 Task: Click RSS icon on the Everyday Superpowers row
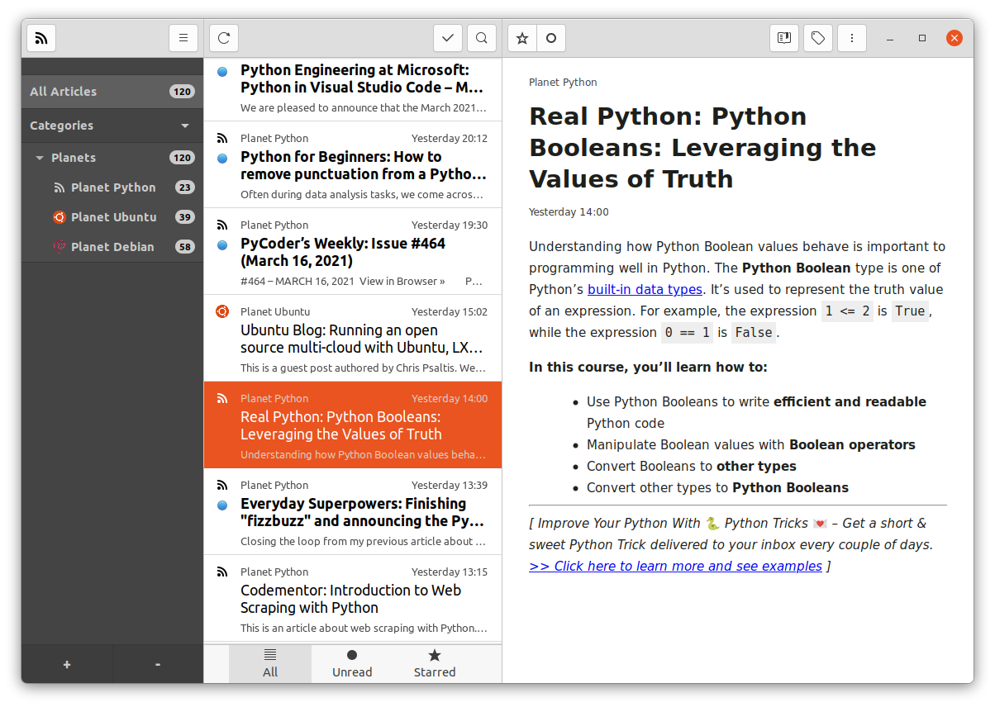(222, 485)
